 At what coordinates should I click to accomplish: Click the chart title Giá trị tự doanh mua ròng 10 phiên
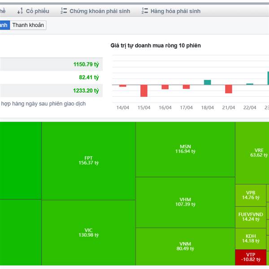(x=156, y=45)
